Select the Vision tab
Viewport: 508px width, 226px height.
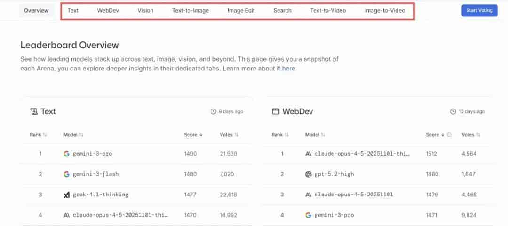pos(145,11)
